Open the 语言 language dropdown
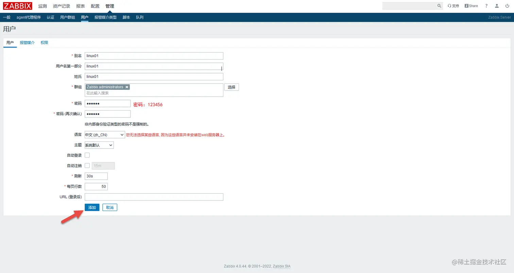This screenshot has width=514, height=273. pos(105,135)
